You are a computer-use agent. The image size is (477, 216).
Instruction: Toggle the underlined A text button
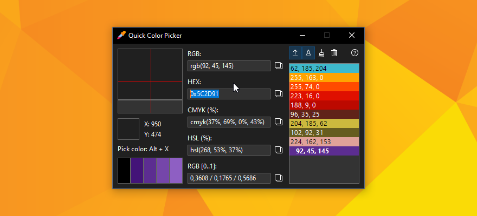pyautogui.click(x=308, y=53)
